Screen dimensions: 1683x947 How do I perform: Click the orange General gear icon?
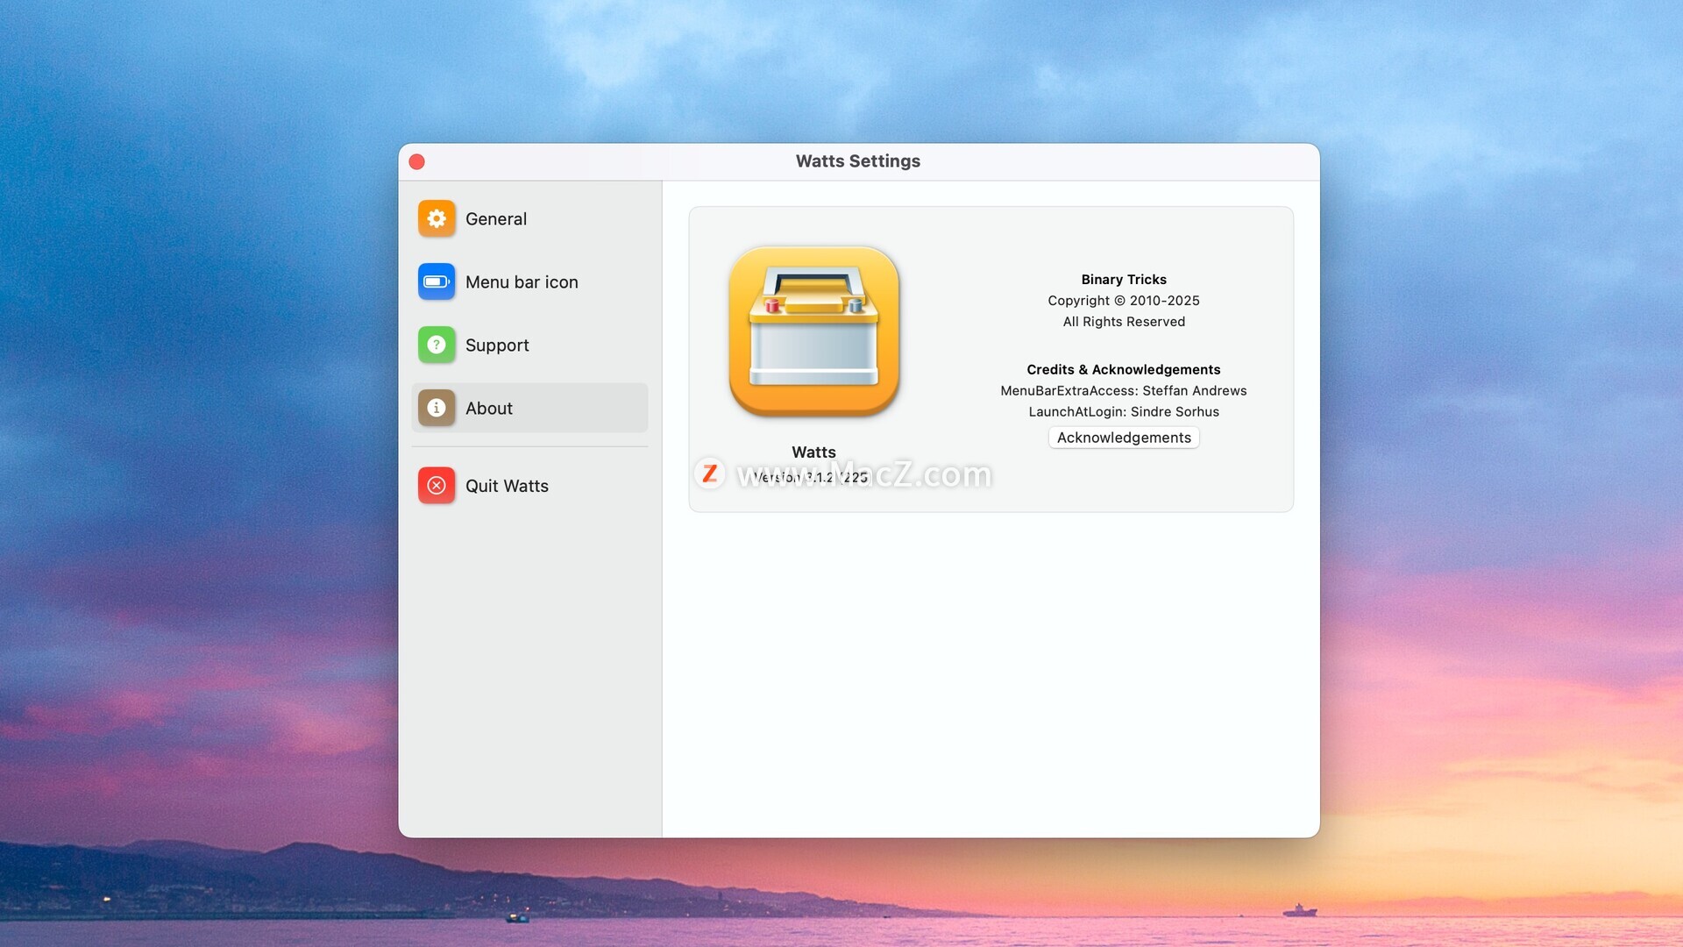(x=437, y=218)
